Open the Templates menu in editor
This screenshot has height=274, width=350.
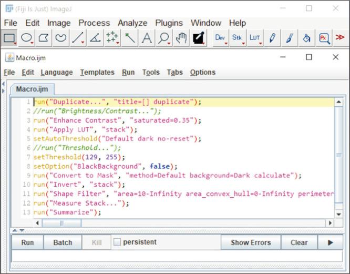[x=97, y=73]
